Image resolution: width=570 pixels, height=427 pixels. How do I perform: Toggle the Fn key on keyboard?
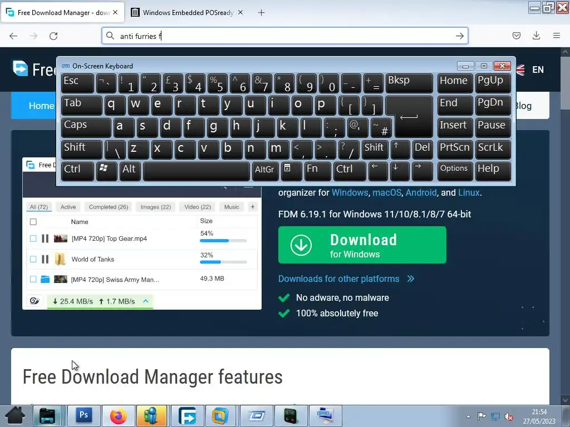click(x=317, y=171)
